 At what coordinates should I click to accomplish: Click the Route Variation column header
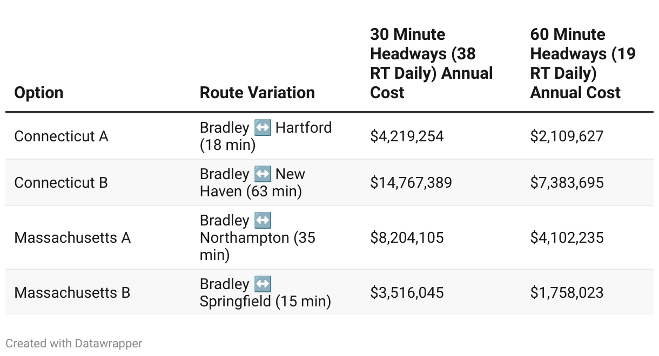[257, 93]
